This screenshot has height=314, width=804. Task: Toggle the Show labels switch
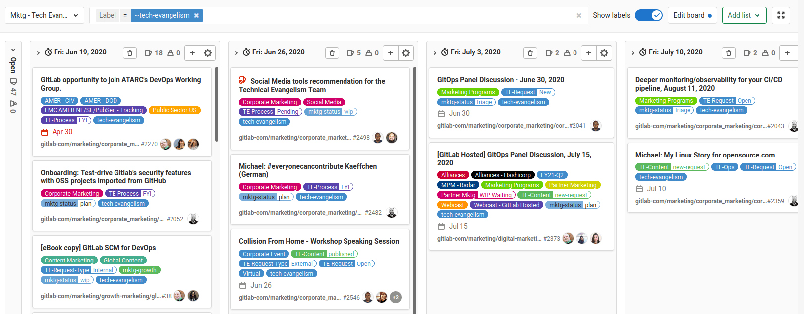click(649, 15)
